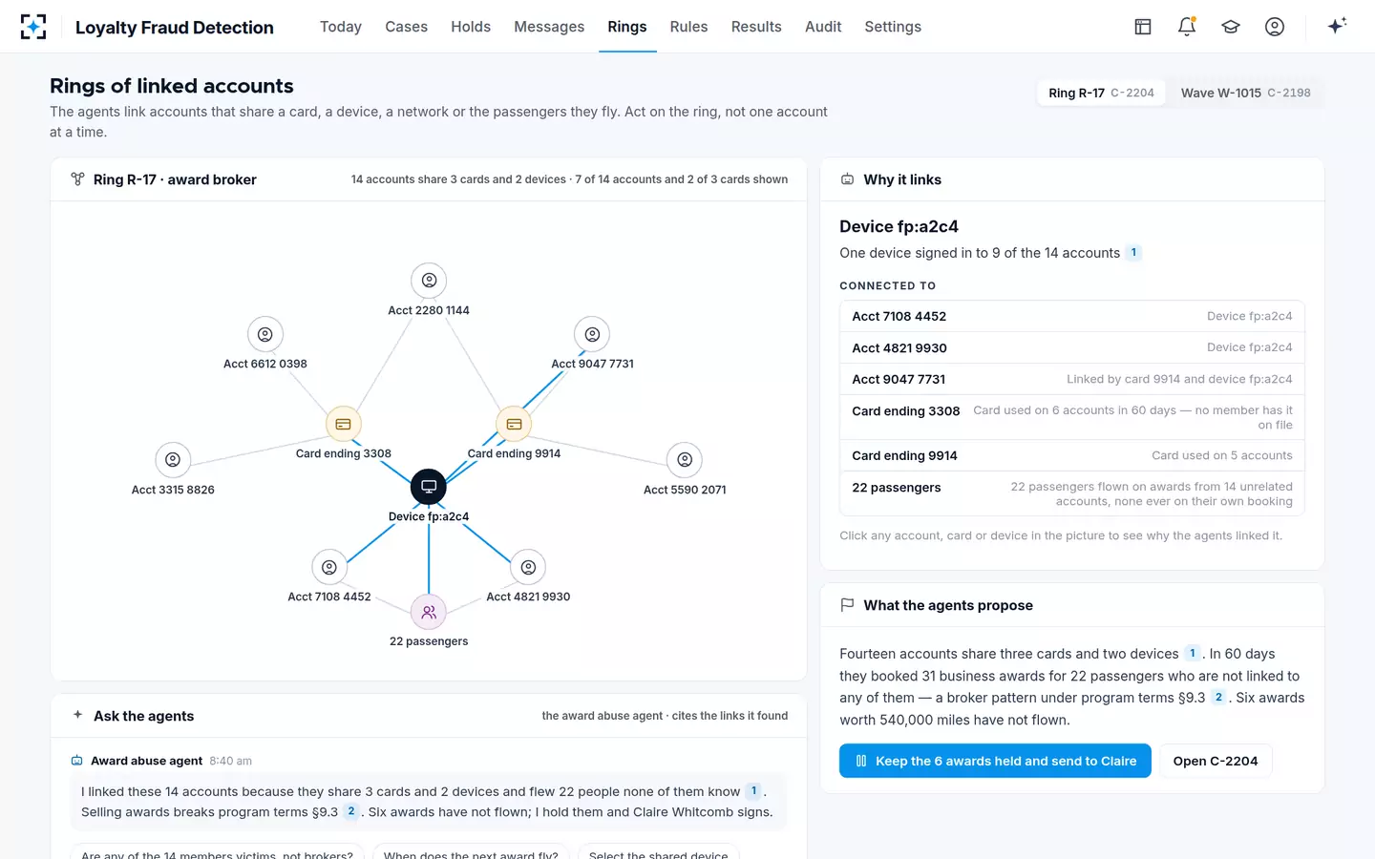The height and width of the screenshot is (859, 1375).
Task: Open the Cases tab
Action: pyautogui.click(x=406, y=27)
